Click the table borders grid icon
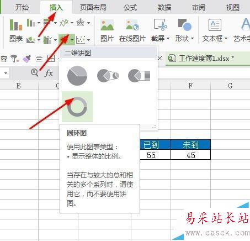 coord(51,59)
